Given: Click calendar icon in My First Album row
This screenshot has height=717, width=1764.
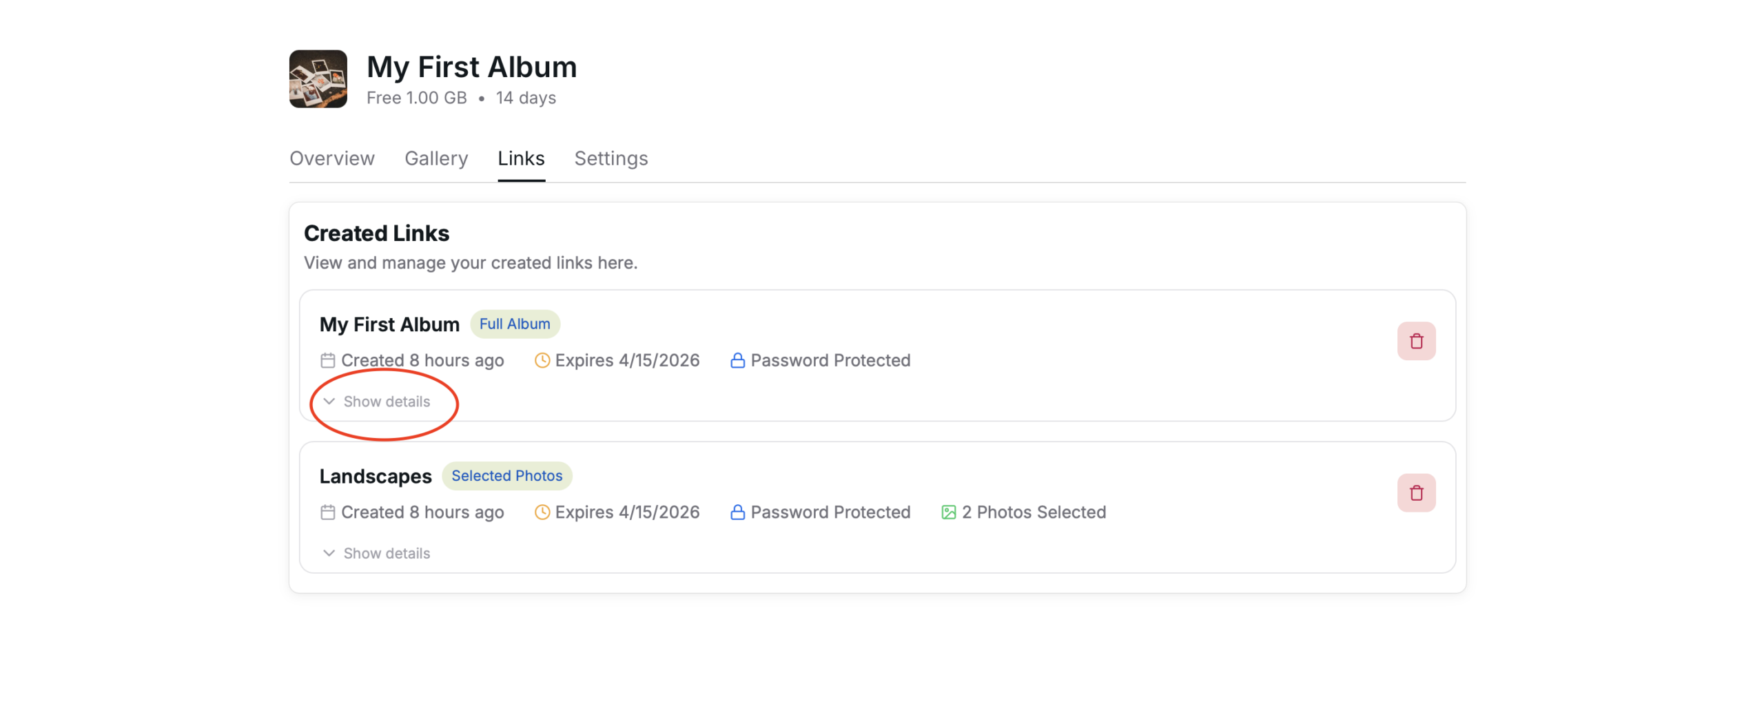Looking at the screenshot, I should coord(328,360).
